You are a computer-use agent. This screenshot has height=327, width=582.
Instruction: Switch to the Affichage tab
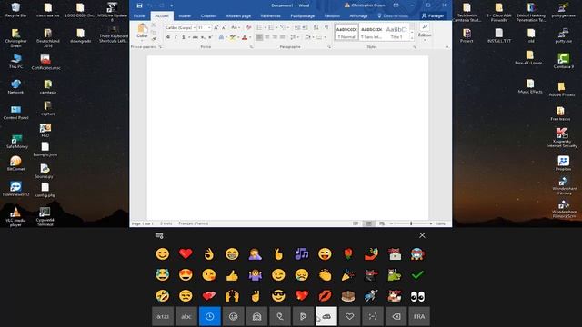click(358, 16)
